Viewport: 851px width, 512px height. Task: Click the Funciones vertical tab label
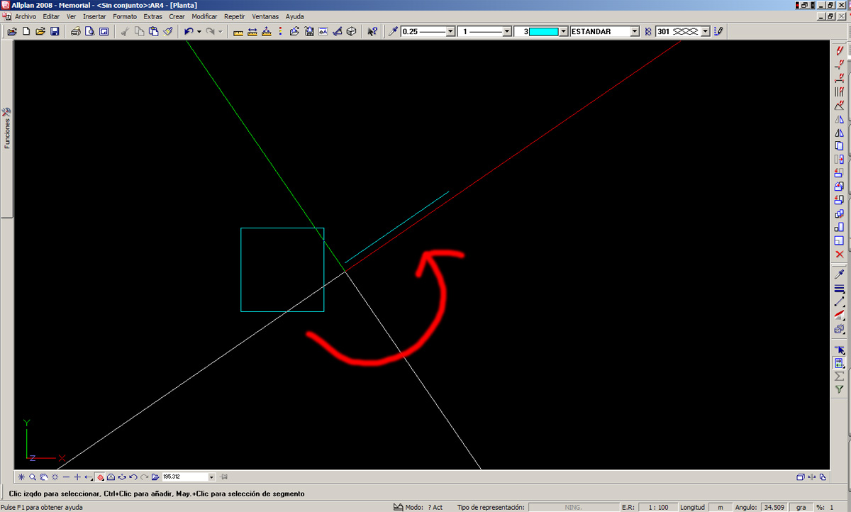pyautogui.click(x=7, y=134)
